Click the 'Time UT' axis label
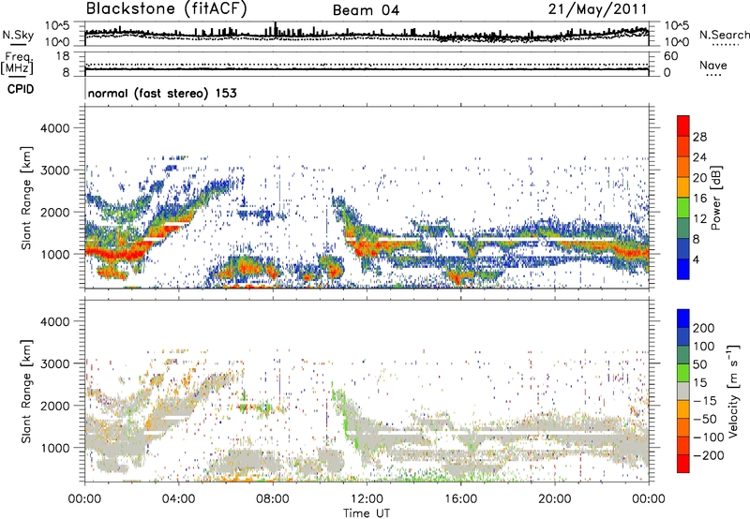Image resolution: width=750 pixels, height=519 pixels. pyautogui.click(x=367, y=513)
